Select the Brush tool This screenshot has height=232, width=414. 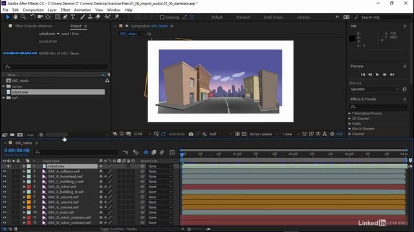point(83,17)
